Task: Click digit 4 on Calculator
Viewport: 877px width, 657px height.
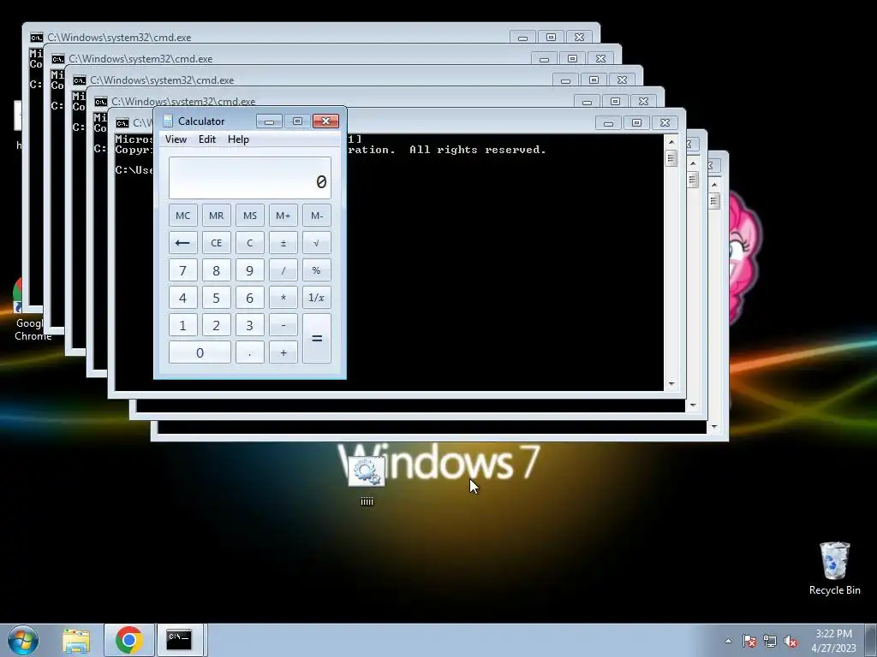Action: [183, 298]
